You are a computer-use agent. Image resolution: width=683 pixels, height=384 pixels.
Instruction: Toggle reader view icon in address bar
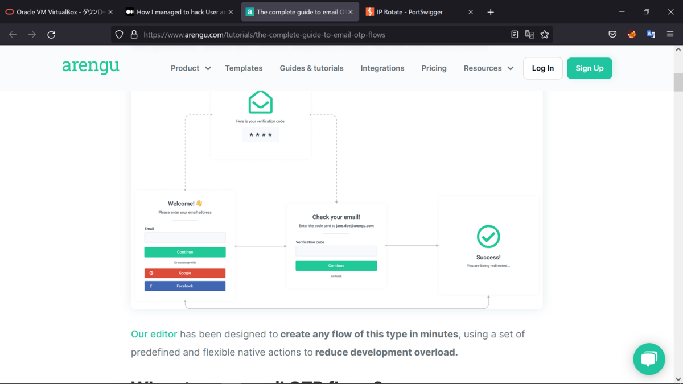[x=515, y=35]
